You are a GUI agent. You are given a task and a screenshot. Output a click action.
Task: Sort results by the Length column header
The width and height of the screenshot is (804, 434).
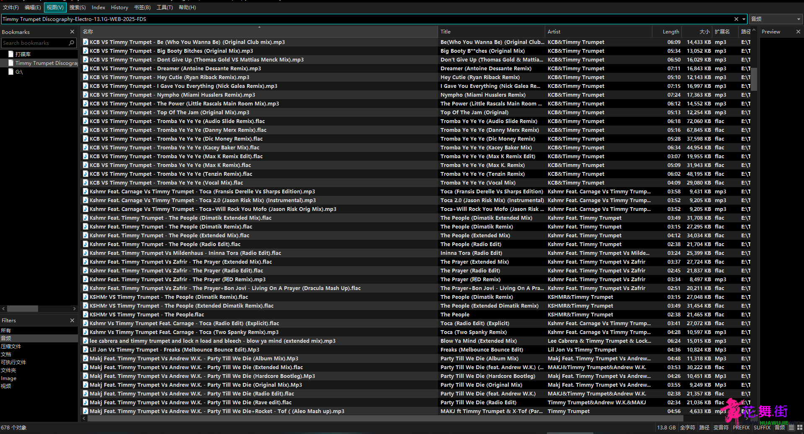667,31
